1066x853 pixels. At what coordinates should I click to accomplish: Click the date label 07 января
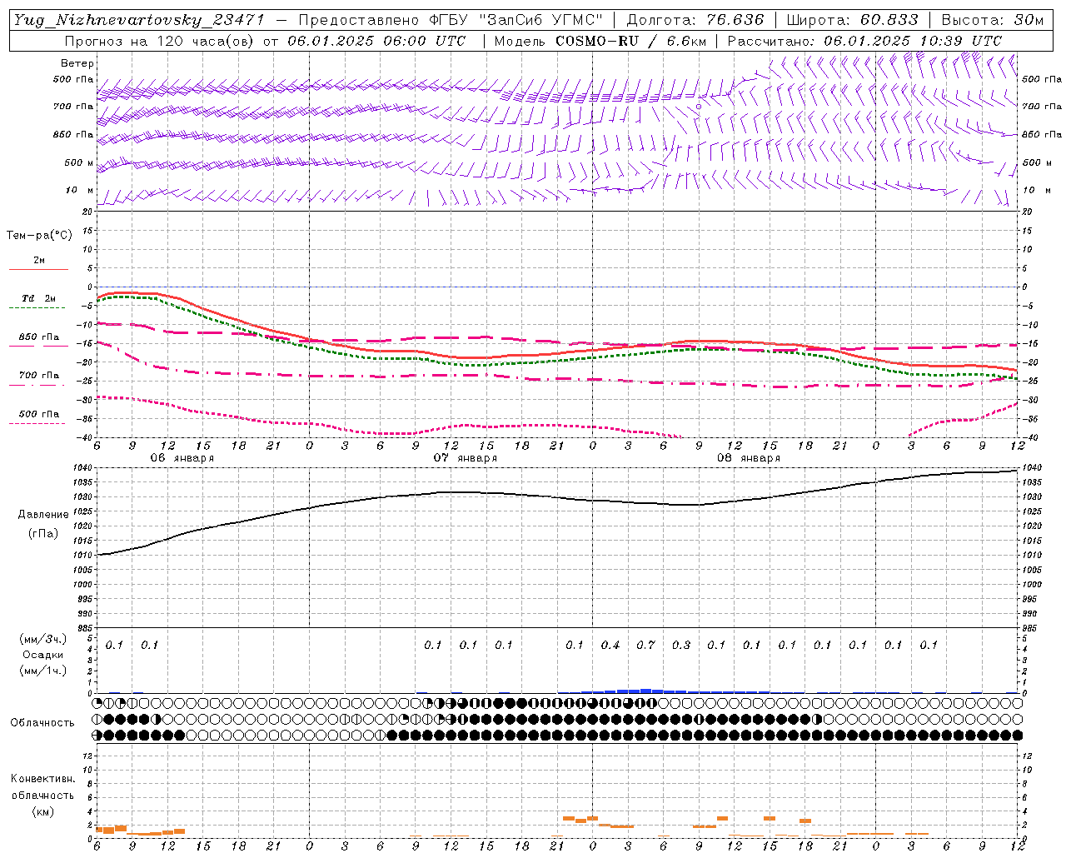pyautogui.click(x=466, y=458)
